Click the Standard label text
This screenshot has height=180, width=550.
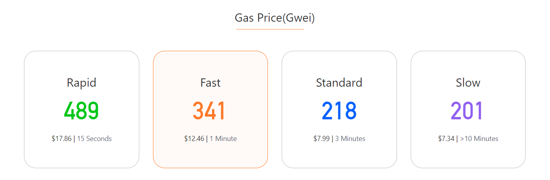pyautogui.click(x=339, y=83)
